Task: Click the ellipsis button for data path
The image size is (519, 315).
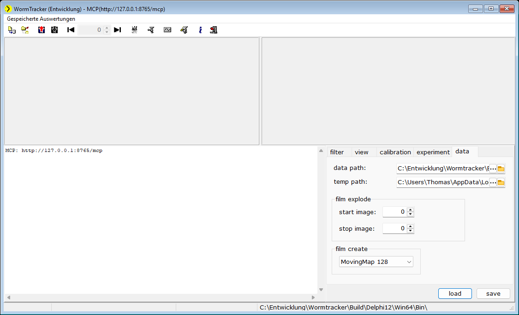Action: (x=493, y=169)
